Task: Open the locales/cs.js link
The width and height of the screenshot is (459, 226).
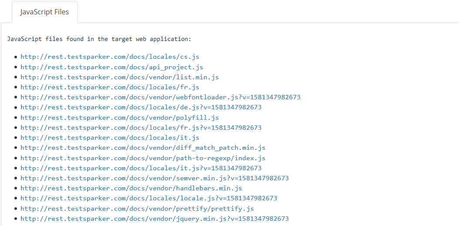Action: coord(110,57)
